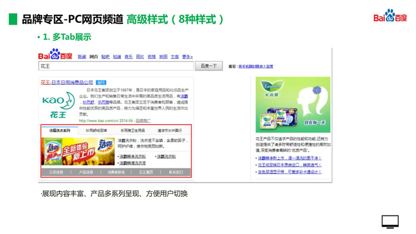The height and width of the screenshot is (234, 416).
Task: Click the slide title 品牌专区-PC网页频道
Action: 72,19
